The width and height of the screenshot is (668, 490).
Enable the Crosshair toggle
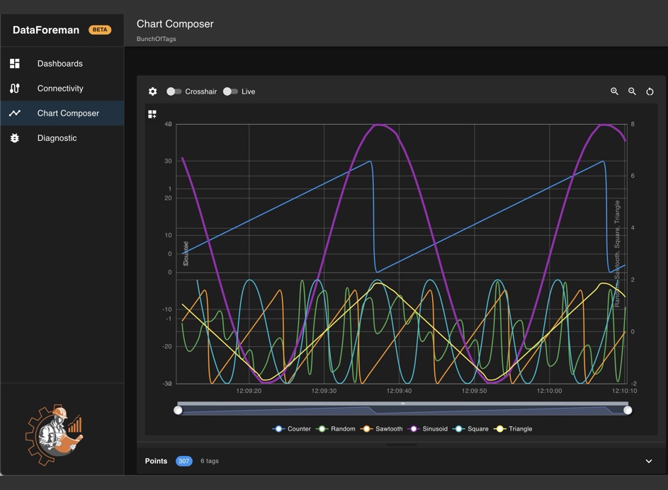[x=174, y=91]
